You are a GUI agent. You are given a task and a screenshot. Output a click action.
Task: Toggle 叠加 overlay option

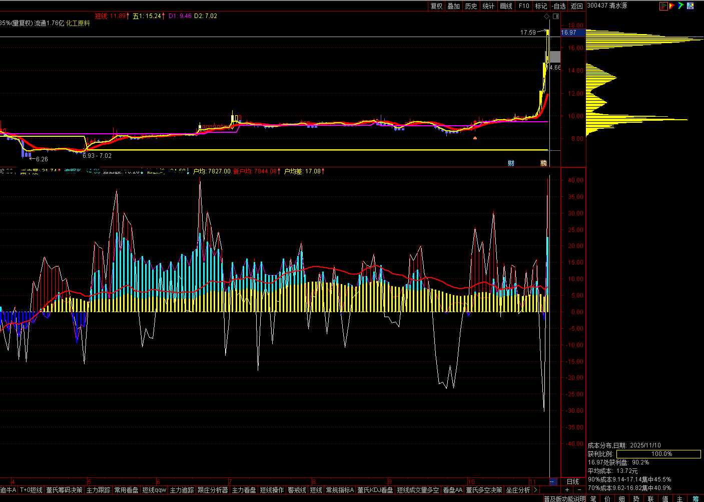click(453, 6)
